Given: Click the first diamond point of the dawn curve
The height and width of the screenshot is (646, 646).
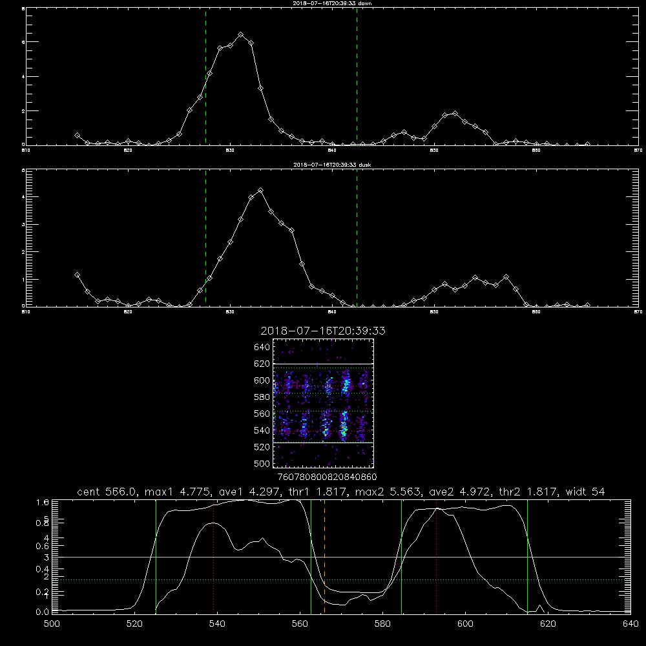Looking at the screenshot, I should pyautogui.click(x=77, y=135).
